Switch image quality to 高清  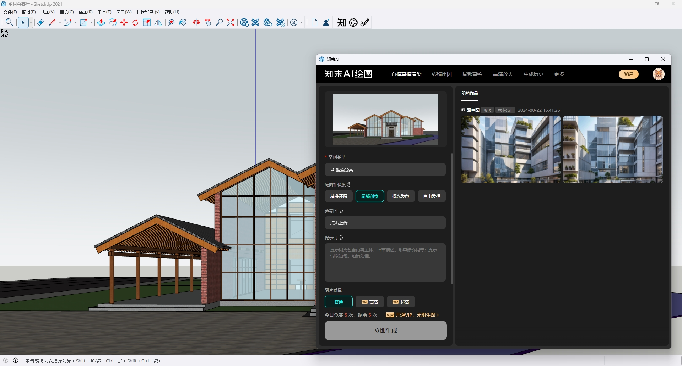point(369,302)
